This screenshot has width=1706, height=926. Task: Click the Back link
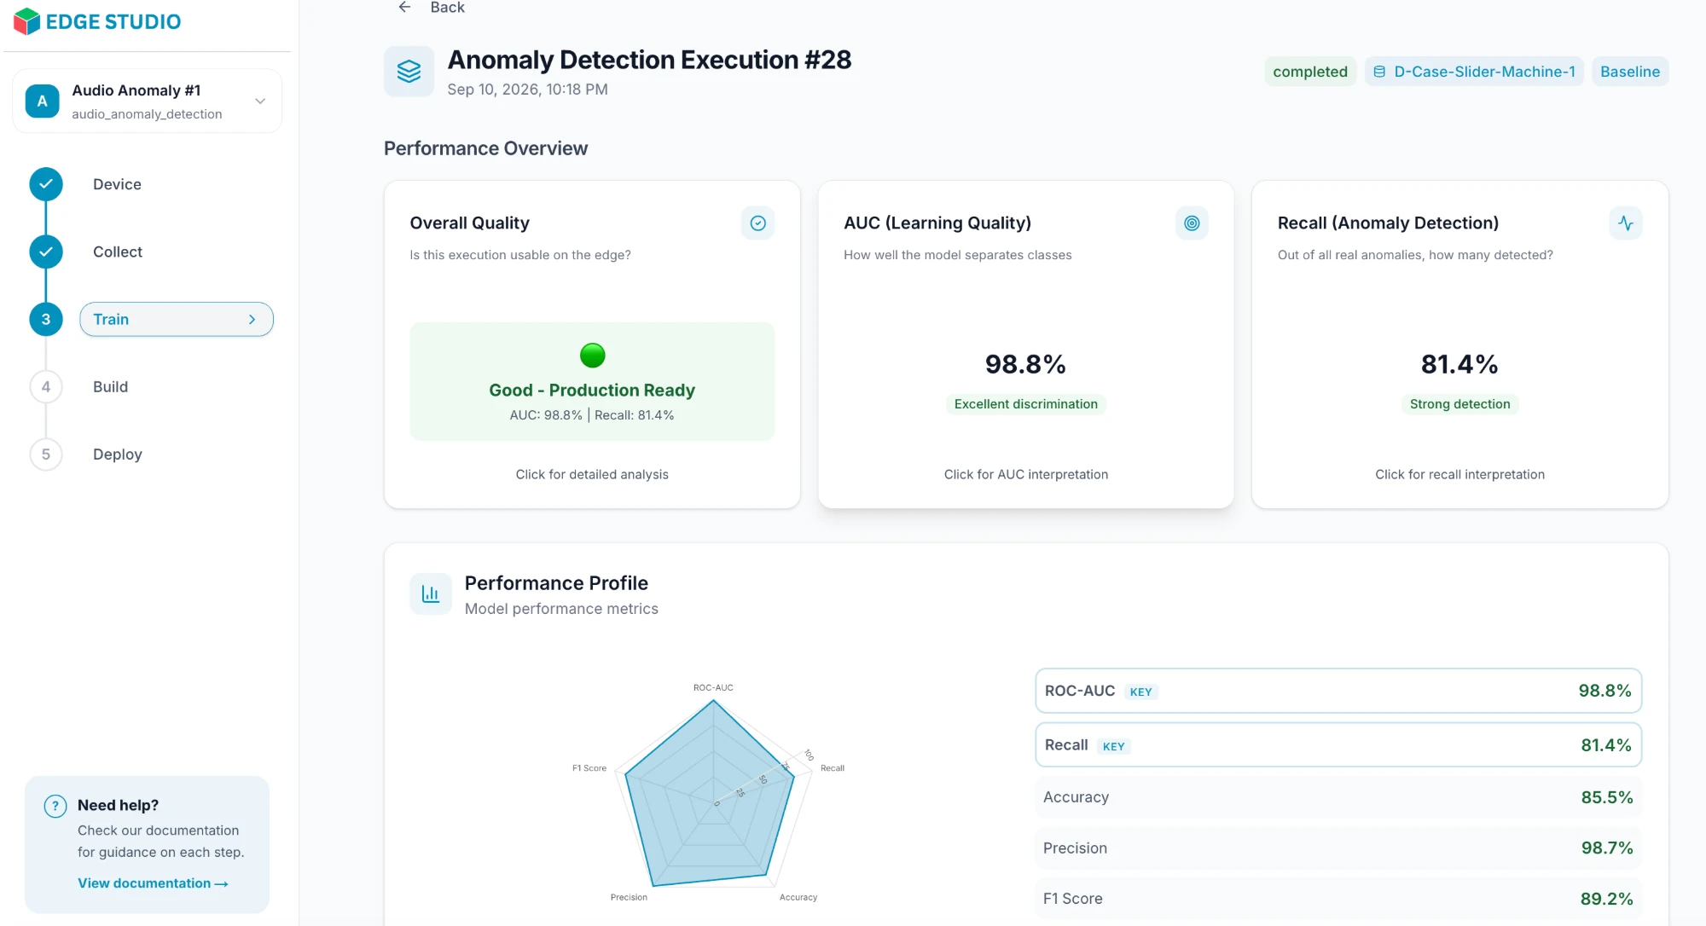pyautogui.click(x=447, y=8)
